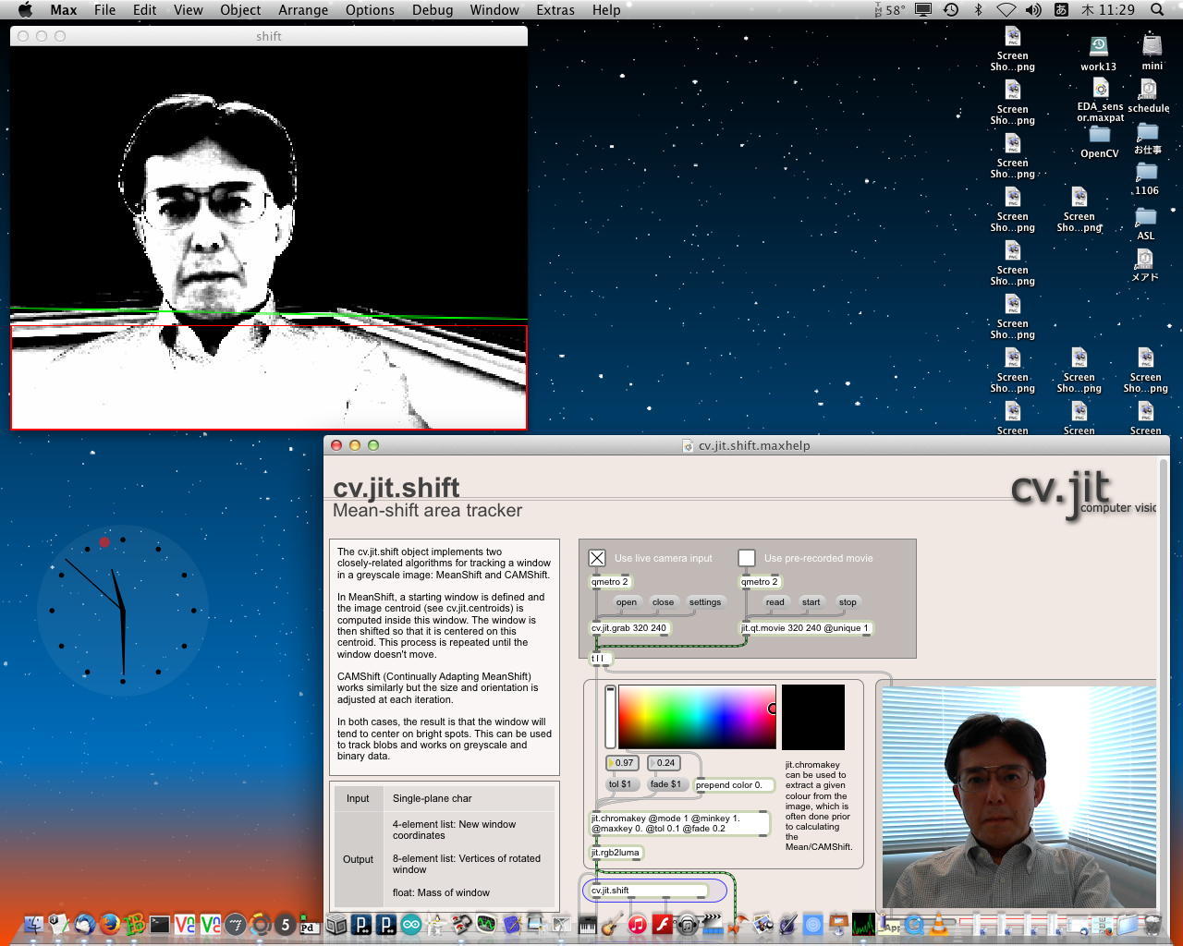This screenshot has width=1183, height=946.
Task: Click the start message for the movie
Action: pos(811,602)
